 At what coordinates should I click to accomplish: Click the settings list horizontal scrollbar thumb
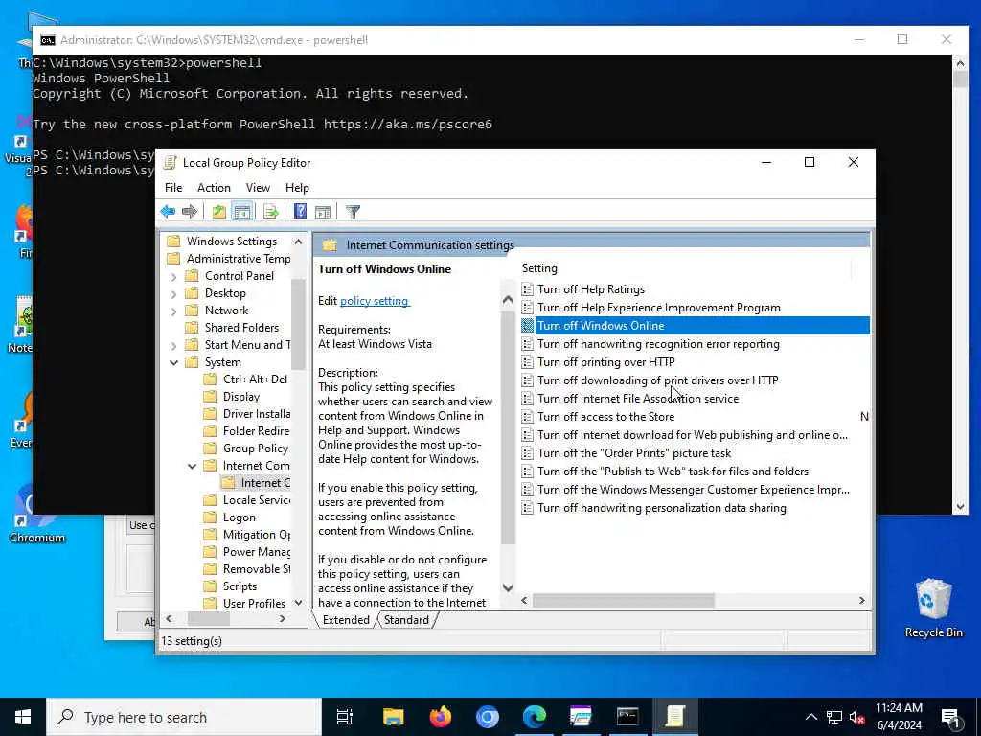tap(623, 600)
